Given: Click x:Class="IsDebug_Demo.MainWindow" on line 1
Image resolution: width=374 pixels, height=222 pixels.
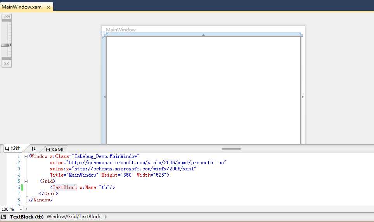Looking at the screenshot, I should point(94,156).
